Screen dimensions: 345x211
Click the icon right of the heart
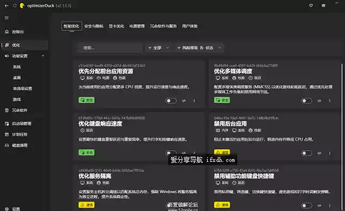point(323,5)
